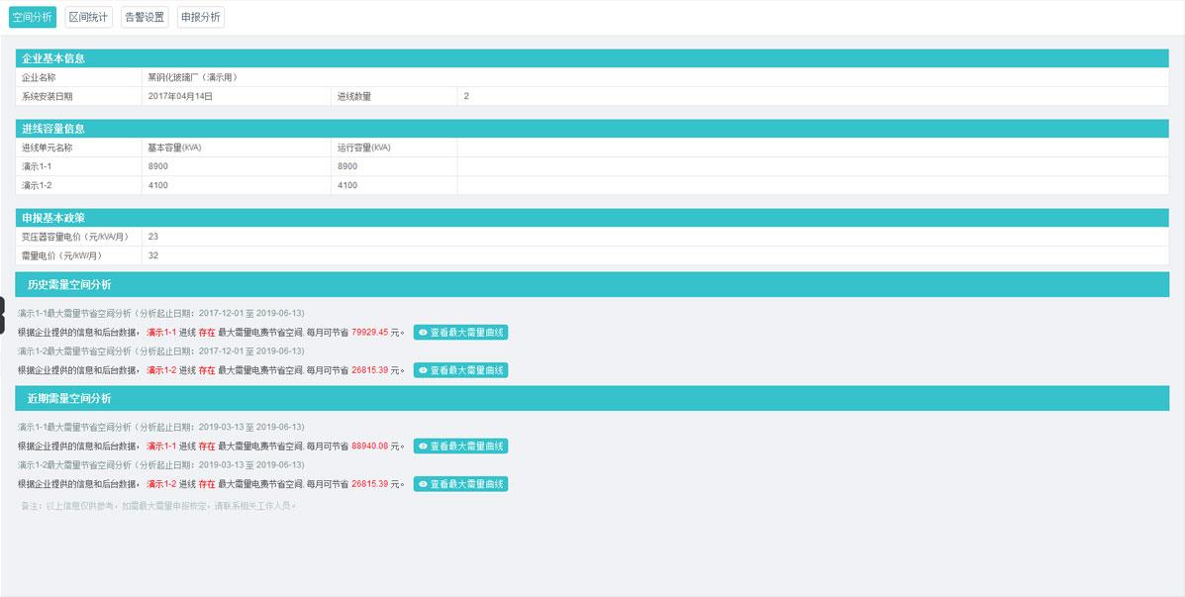Click the red savings amount 79929.45
Image resolution: width=1185 pixels, height=597 pixels.
coord(369,333)
